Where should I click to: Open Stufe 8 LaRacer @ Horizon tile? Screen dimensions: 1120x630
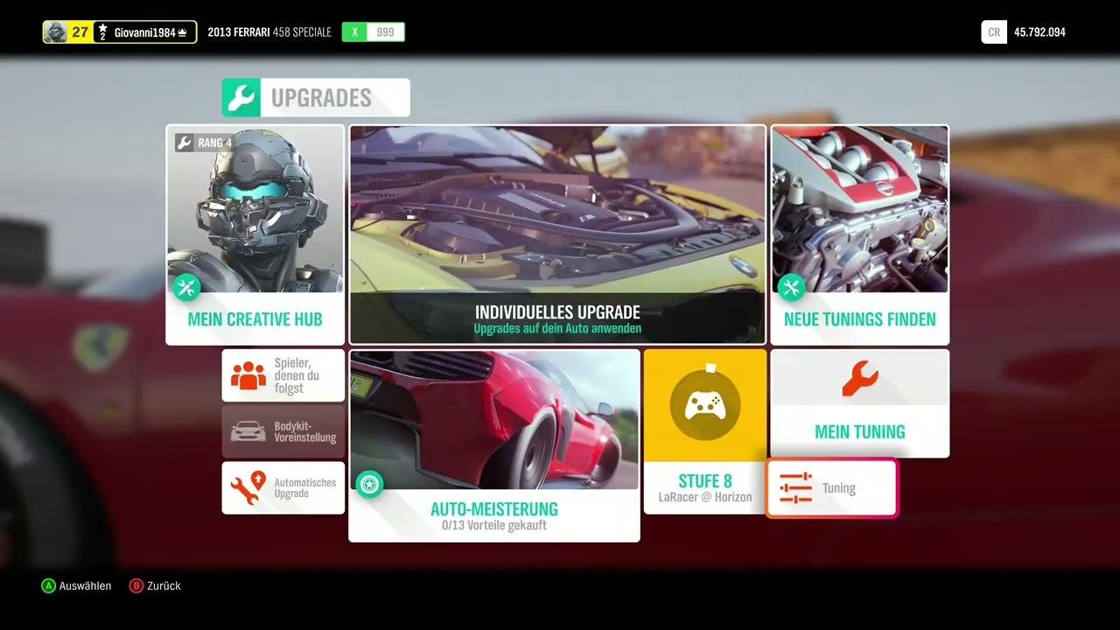[705, 431]
